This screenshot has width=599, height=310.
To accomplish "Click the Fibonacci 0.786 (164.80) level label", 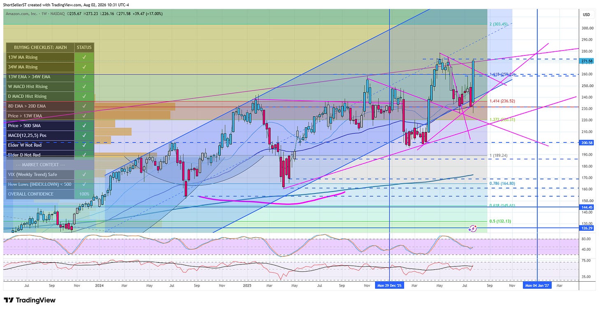I will [502, 184].
